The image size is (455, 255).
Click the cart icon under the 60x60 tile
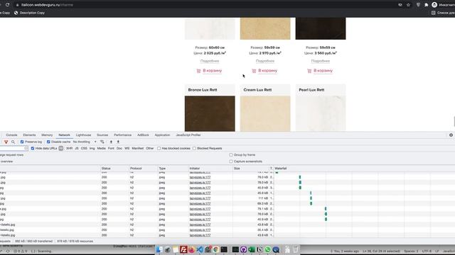tap(198, 71)
